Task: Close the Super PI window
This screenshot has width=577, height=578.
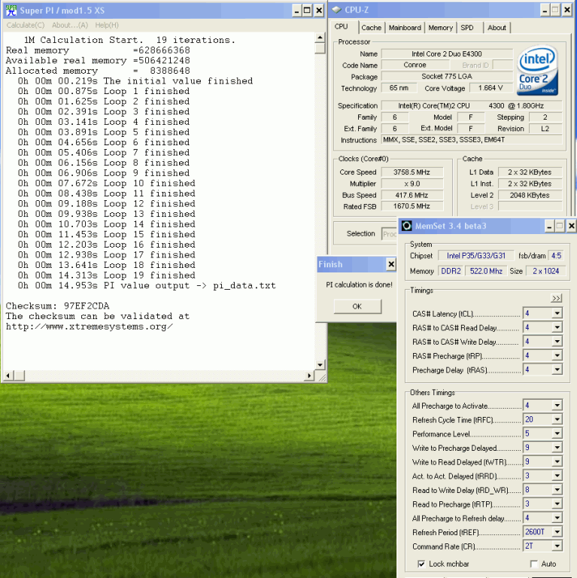Action: 319,11
